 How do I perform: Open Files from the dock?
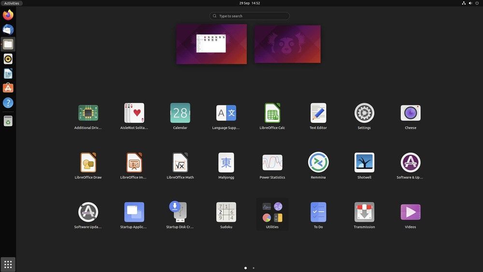pos(8,44)
